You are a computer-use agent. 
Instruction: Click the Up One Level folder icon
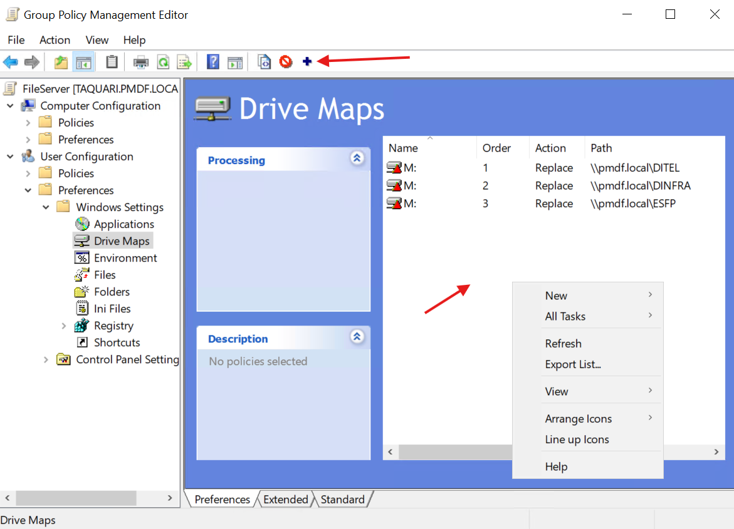tap(61, 62)
